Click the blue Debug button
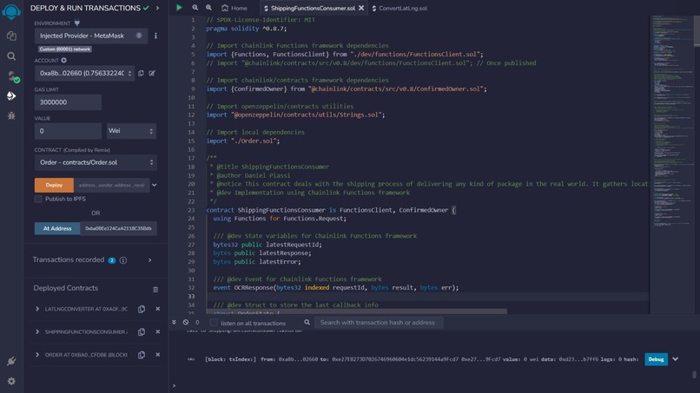The image size is (700, 393). pyautogui.click(x=657, y=359)
